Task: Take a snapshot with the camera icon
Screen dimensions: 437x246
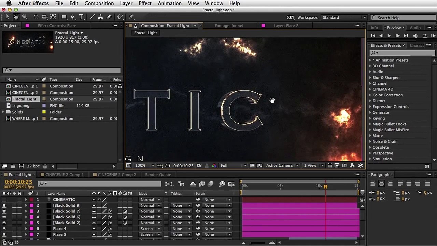Action: click(199, 166)
